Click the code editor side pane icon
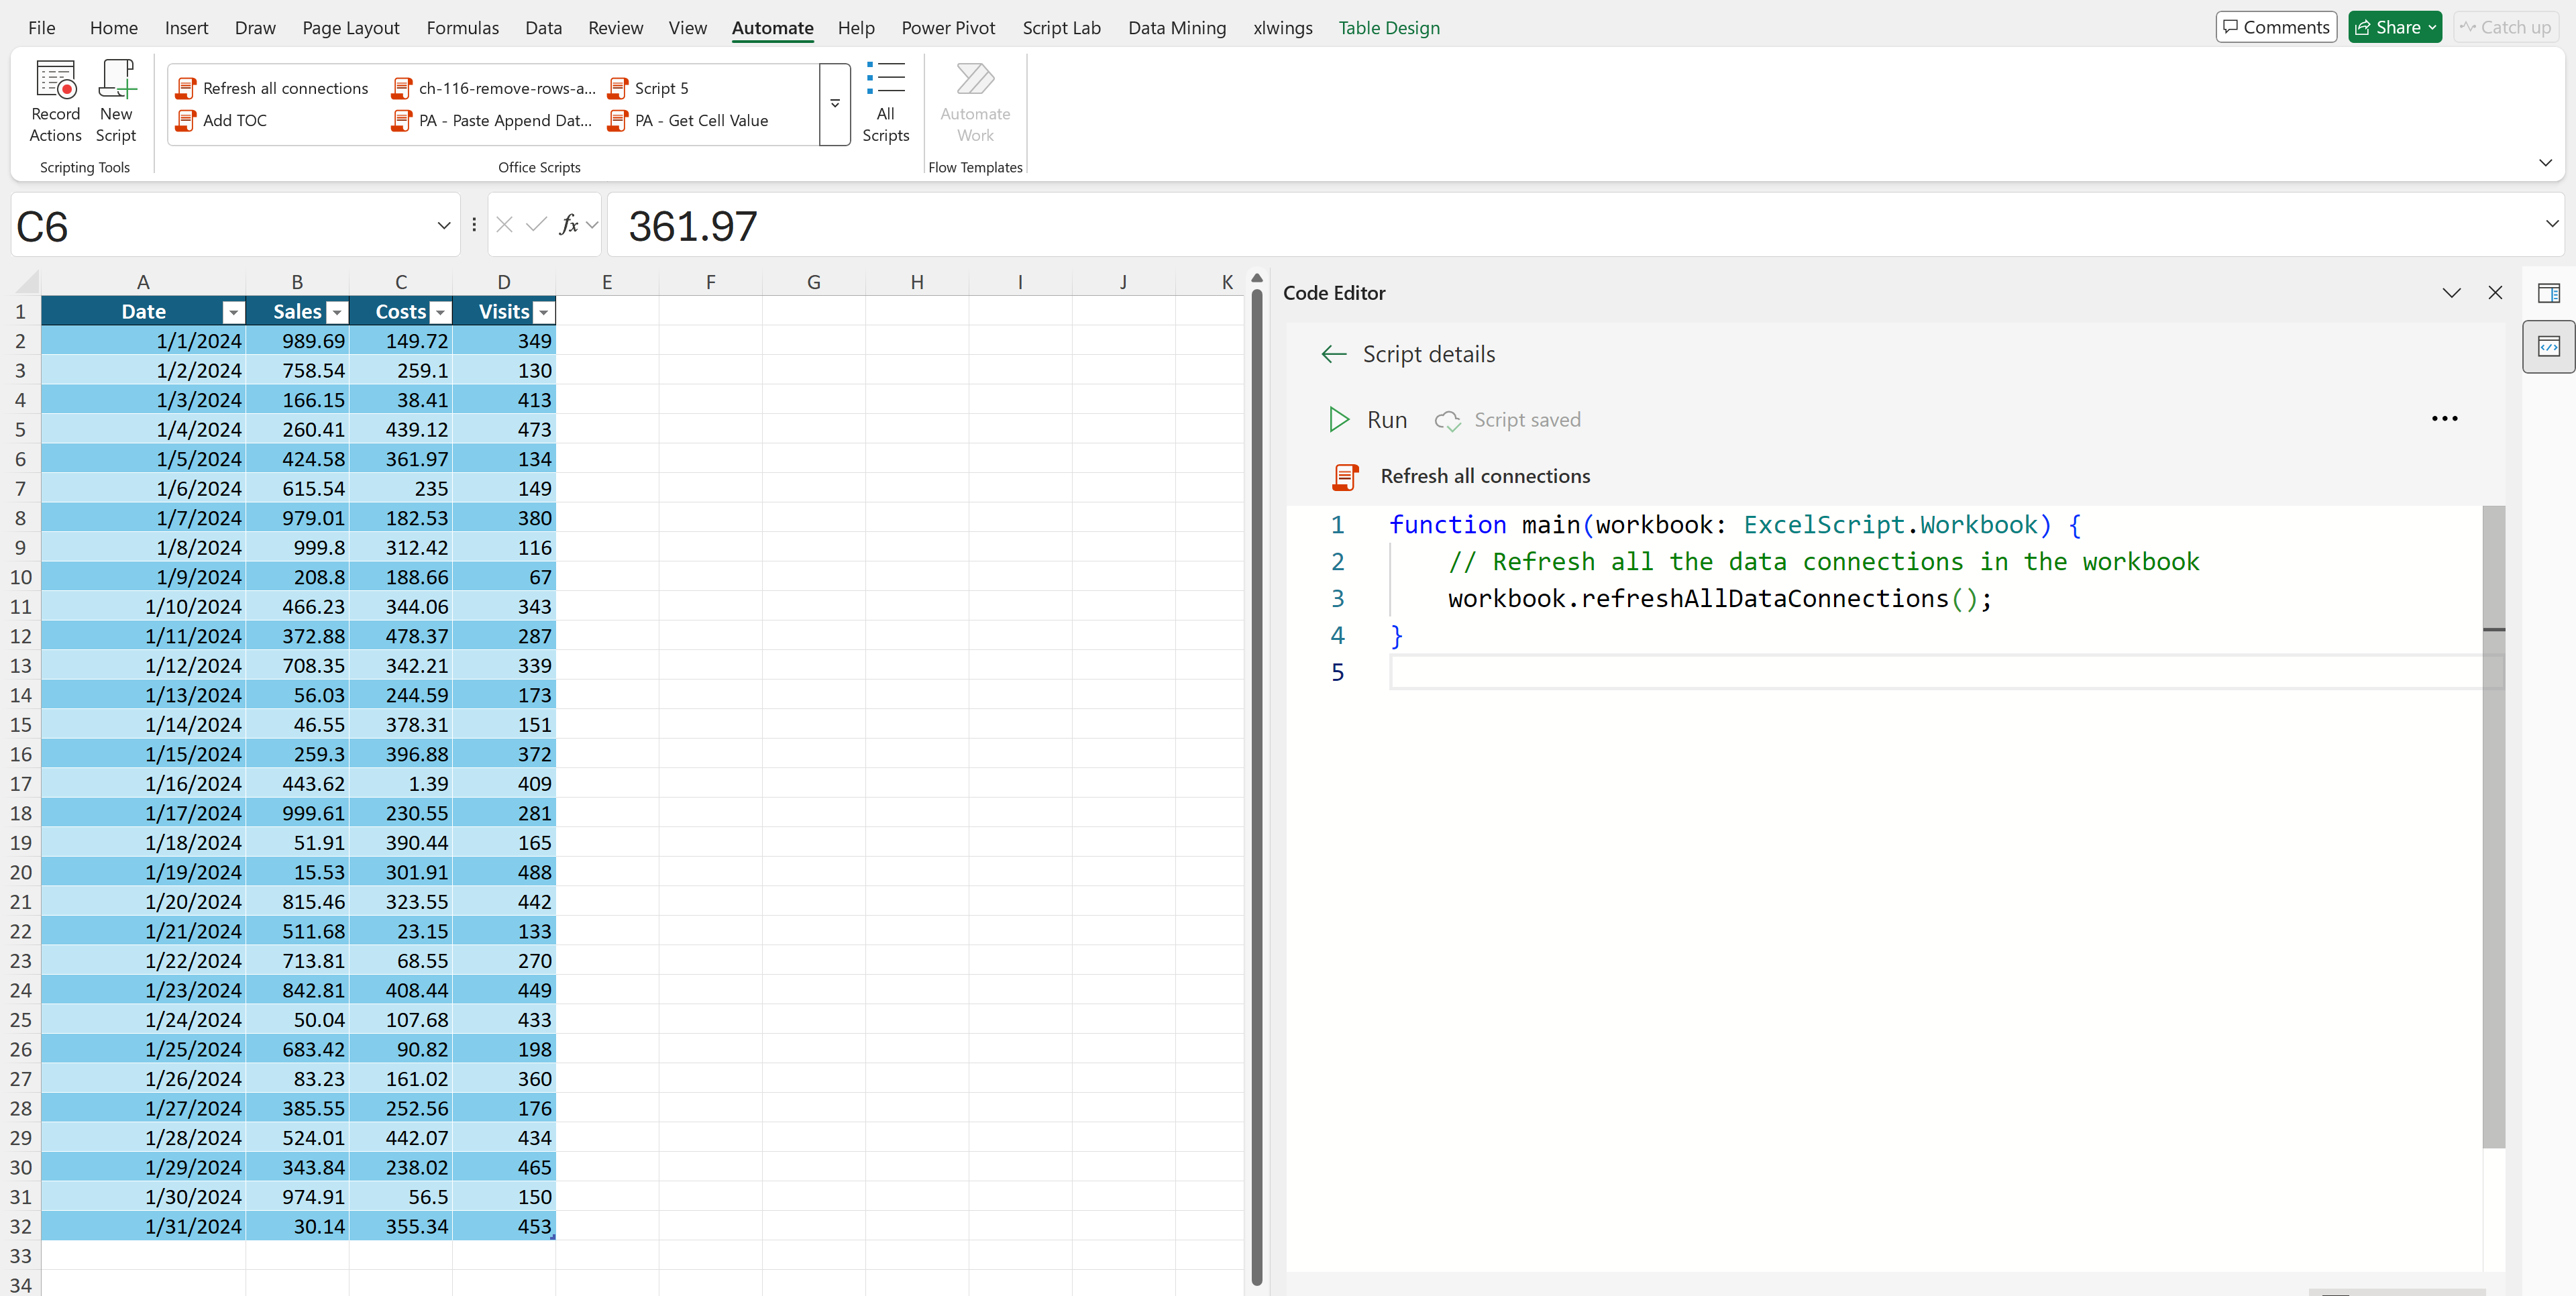Viewport: 2576px width, 1296px height. [x=2548, y=347]
